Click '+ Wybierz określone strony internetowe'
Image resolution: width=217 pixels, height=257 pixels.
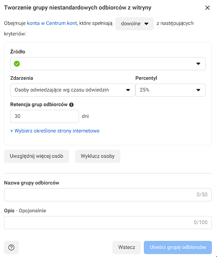(55, 131)
